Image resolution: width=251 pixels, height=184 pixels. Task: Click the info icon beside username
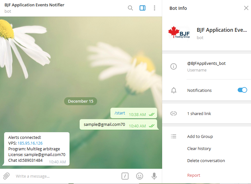point(174,66)
